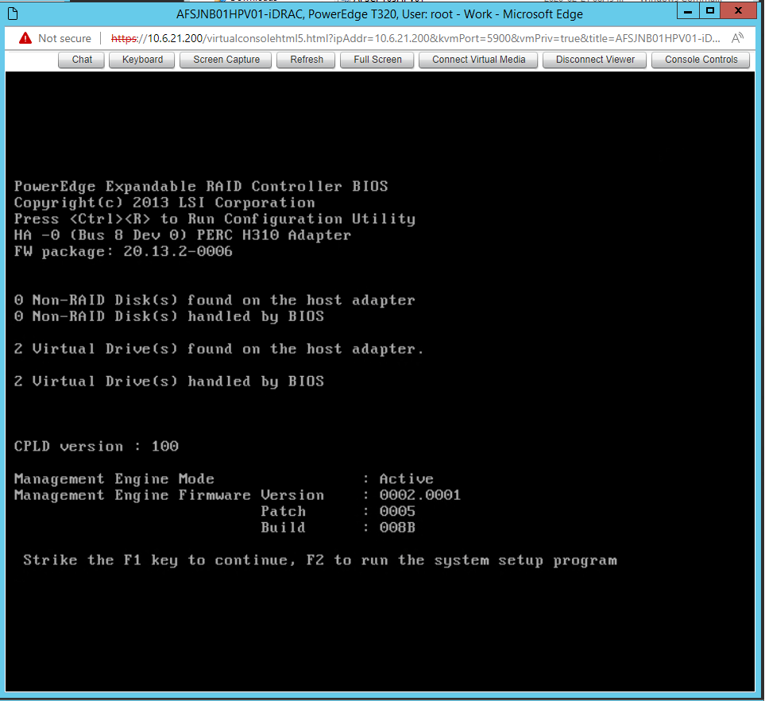Close the iDRAC console window
The image size is (765, 701).
(738, 10)
